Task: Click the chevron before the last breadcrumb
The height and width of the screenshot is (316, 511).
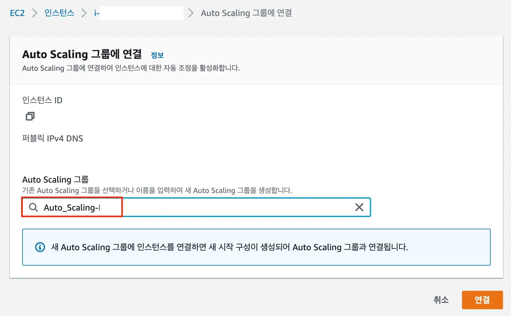Action: pos(191,13)
